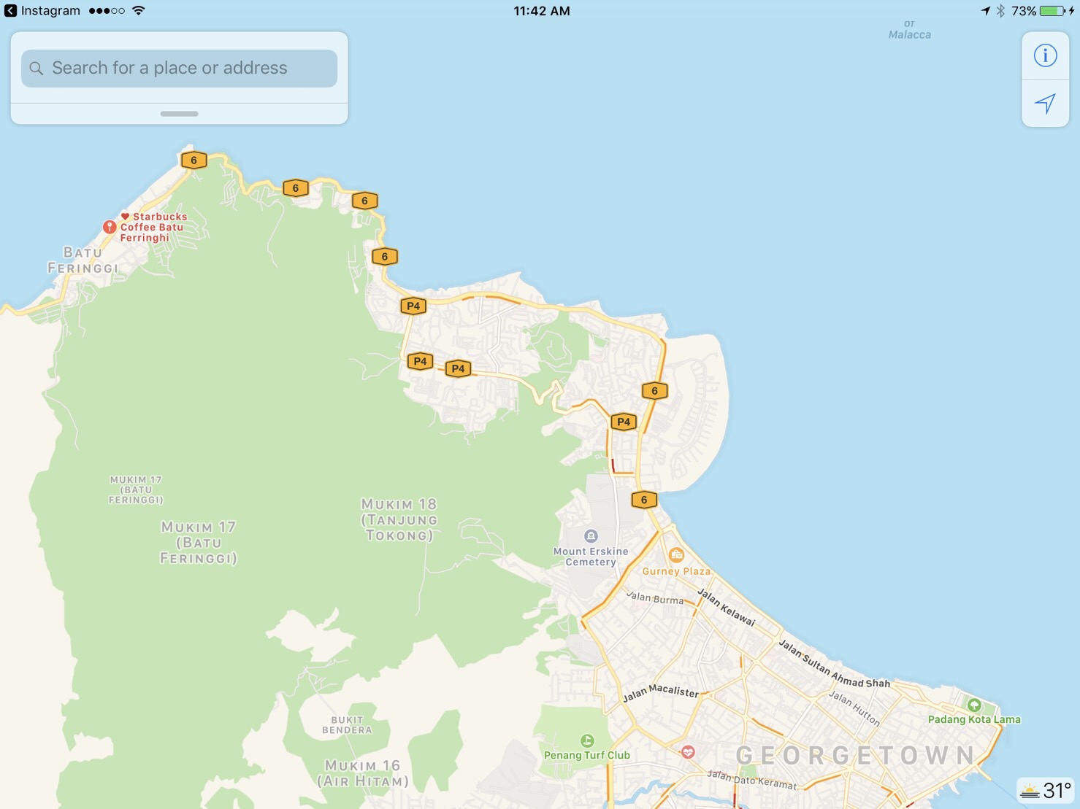The image size is (1080, 809).
Task: Select the Bukit Bendera label
Action: click(x=347, y=724)
